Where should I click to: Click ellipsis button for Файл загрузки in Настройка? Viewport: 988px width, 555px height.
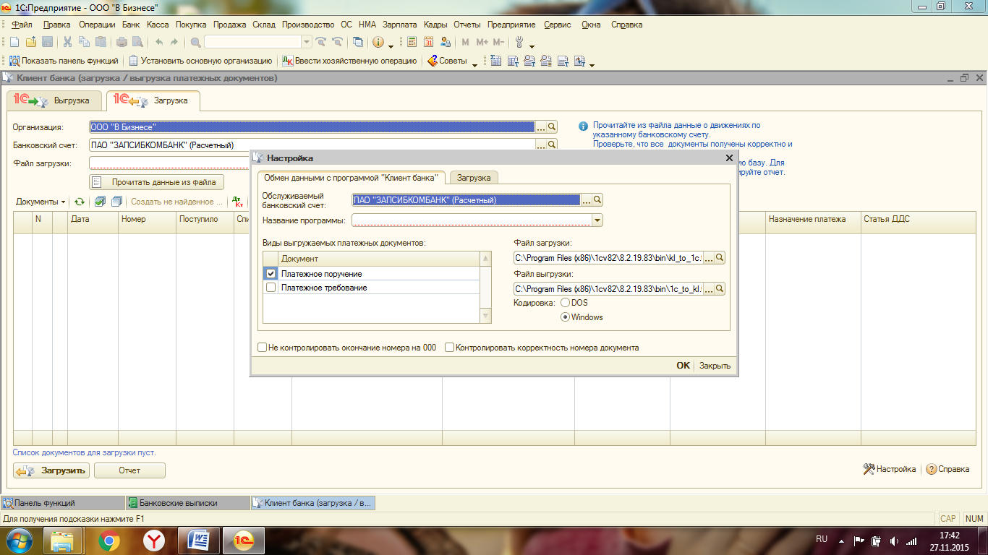tap(708, 258)
